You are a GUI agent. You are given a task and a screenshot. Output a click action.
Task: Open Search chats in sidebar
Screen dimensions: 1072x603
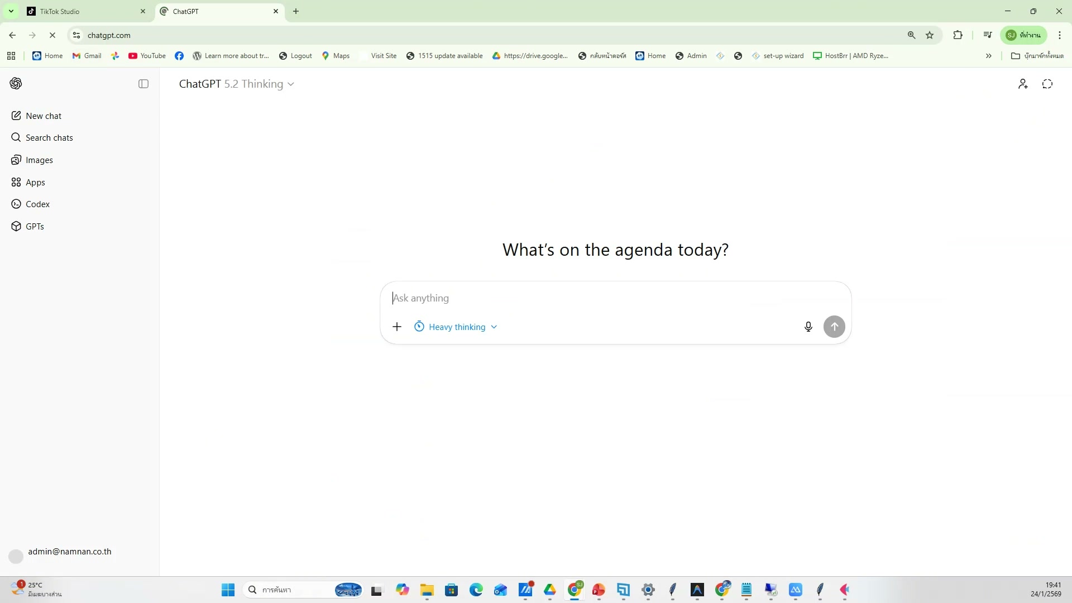(49, 138)
